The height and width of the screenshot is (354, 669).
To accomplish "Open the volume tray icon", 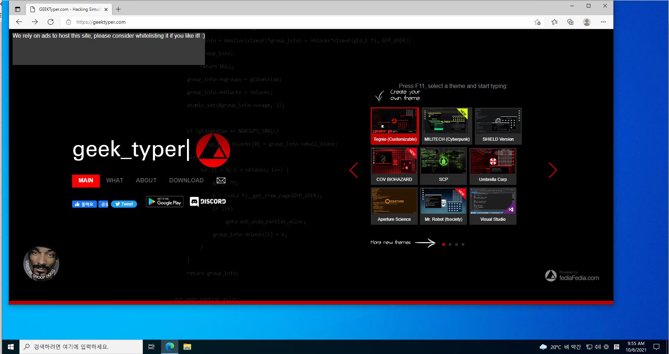I will (598, 347).
